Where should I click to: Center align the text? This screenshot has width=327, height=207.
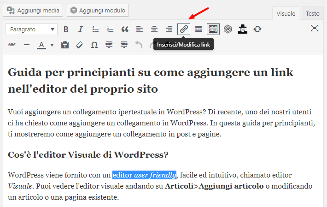tap(154, 29)
